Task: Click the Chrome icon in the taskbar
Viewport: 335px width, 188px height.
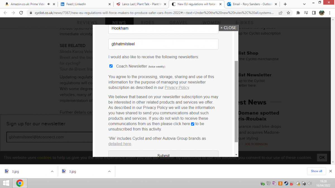Action: coord(20,183)
